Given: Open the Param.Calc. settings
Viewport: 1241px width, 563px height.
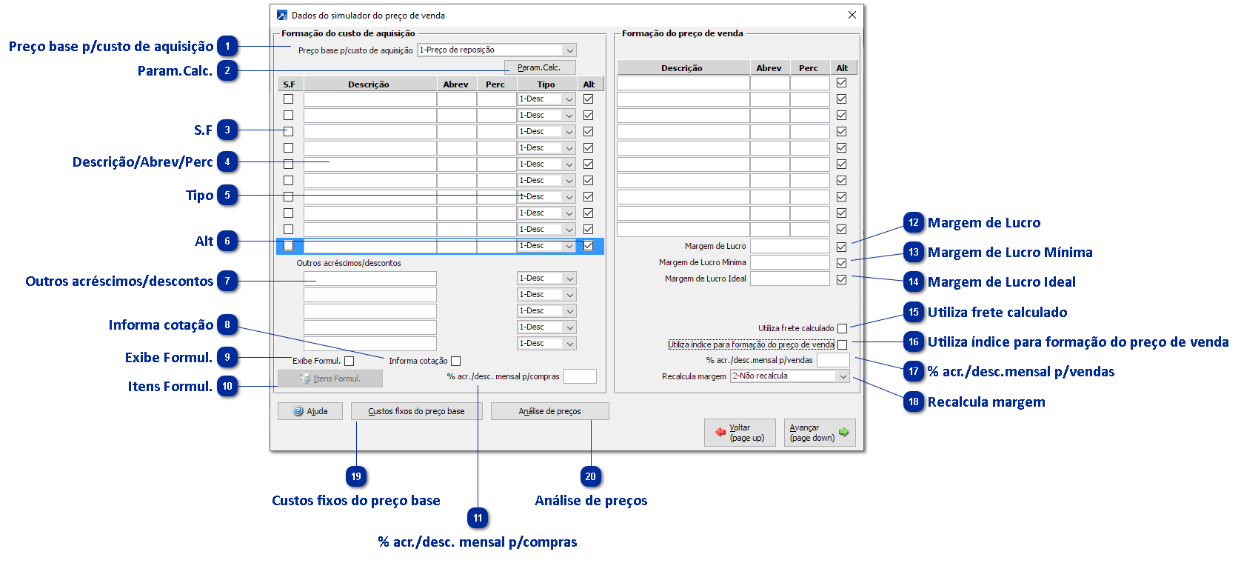Looking at the screenshot, I should click(x=539, y=67).
